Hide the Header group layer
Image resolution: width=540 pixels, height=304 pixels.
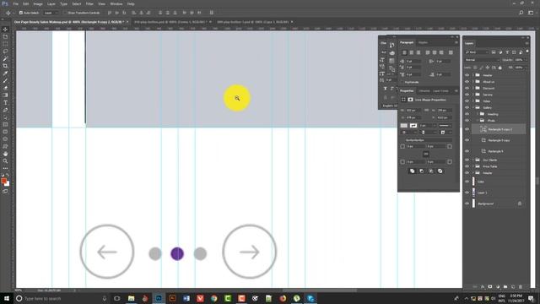coord(467,75)
